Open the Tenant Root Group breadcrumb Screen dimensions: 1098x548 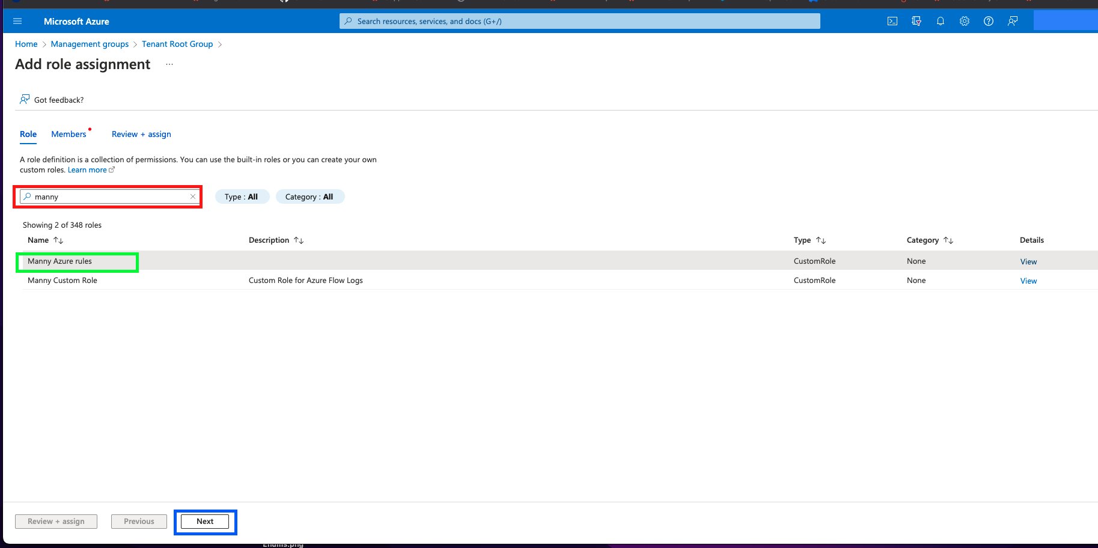click(177, 44)
